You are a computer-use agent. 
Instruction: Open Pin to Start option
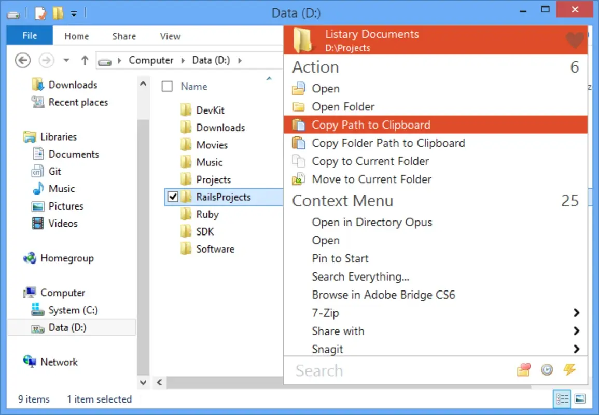click(340, 258)
